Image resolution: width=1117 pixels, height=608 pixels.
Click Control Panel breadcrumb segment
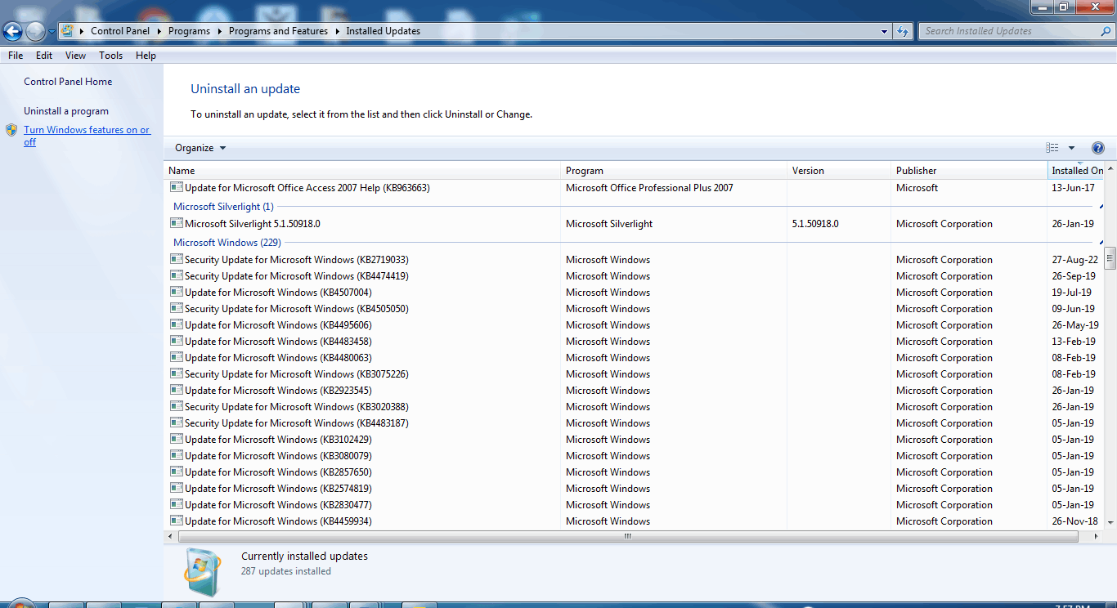(x=120, y=31)
